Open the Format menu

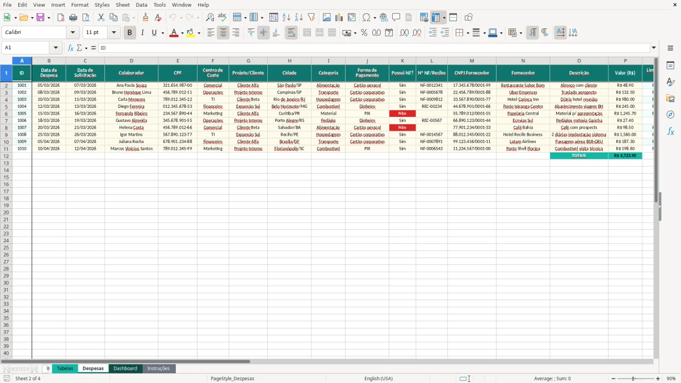[x=79, y=5]
